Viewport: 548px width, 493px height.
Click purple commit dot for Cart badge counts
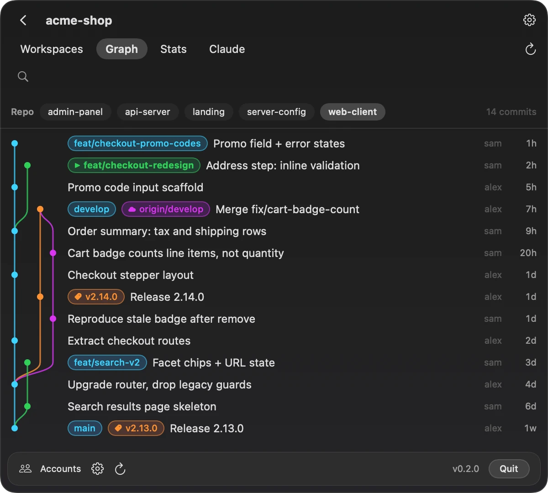[53, 253]
